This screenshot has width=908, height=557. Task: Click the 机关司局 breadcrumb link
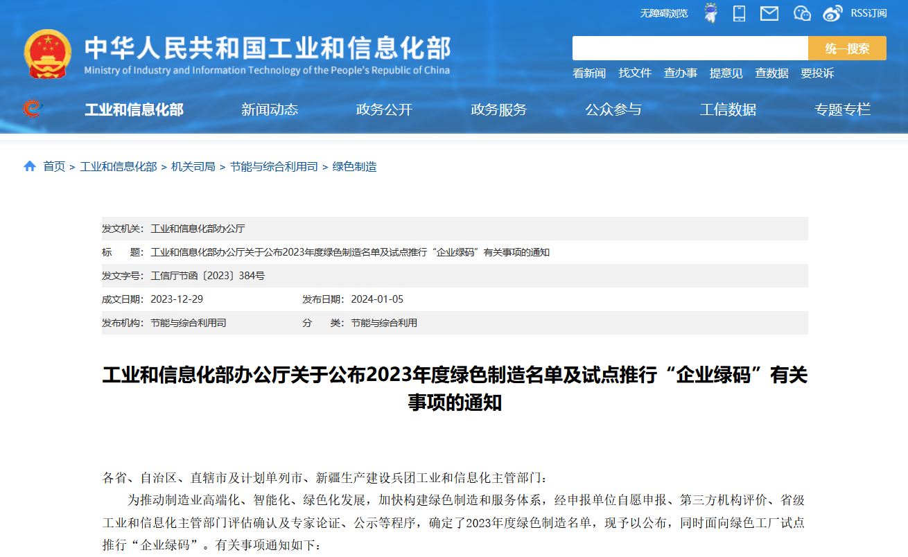pos(193,167)
